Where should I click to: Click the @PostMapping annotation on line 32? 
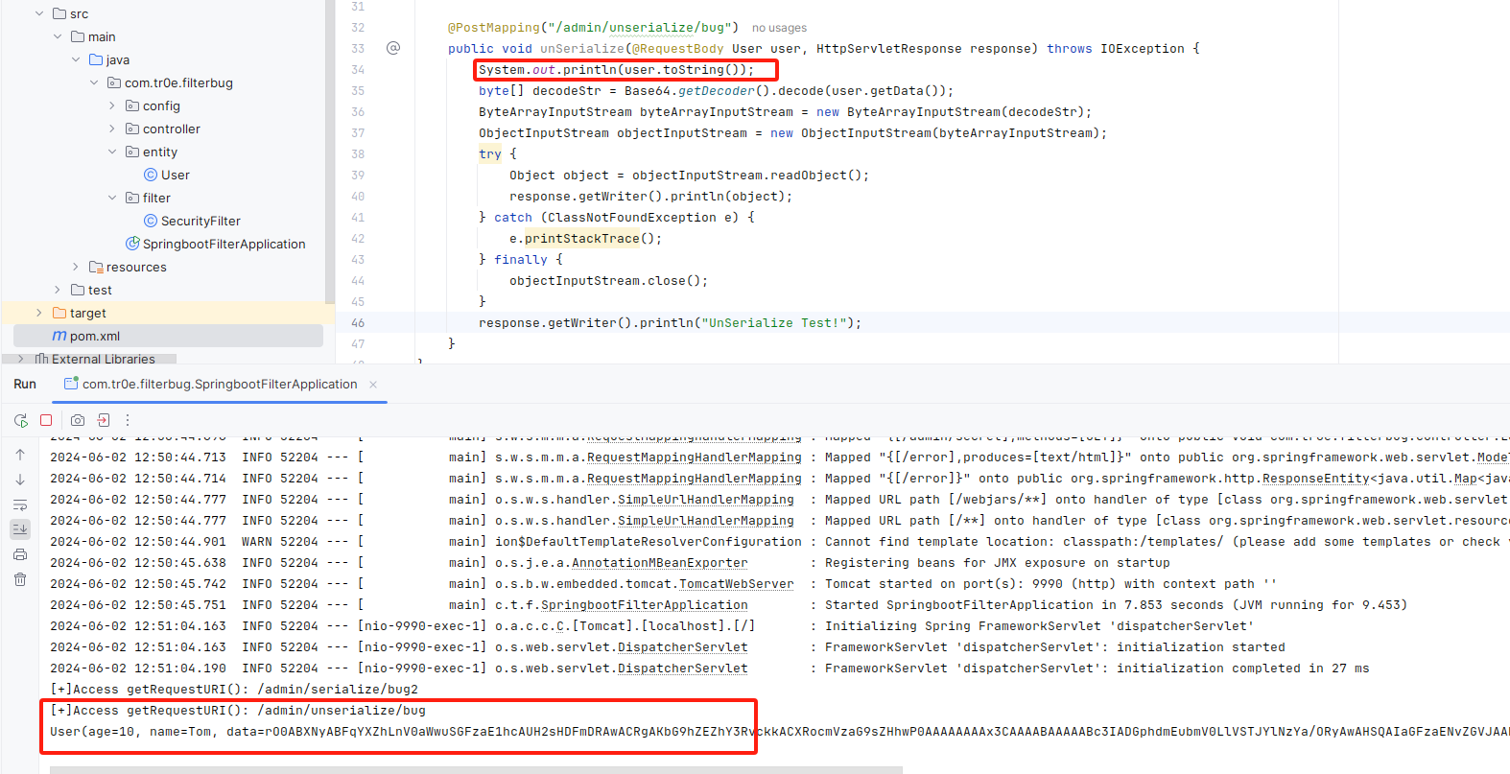point(493,27)
